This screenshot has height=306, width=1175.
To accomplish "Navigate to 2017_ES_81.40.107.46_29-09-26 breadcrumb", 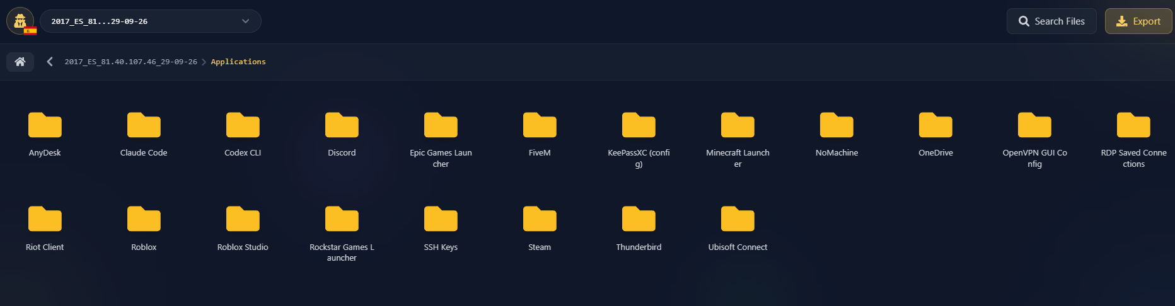I will [x=131, y=62].
